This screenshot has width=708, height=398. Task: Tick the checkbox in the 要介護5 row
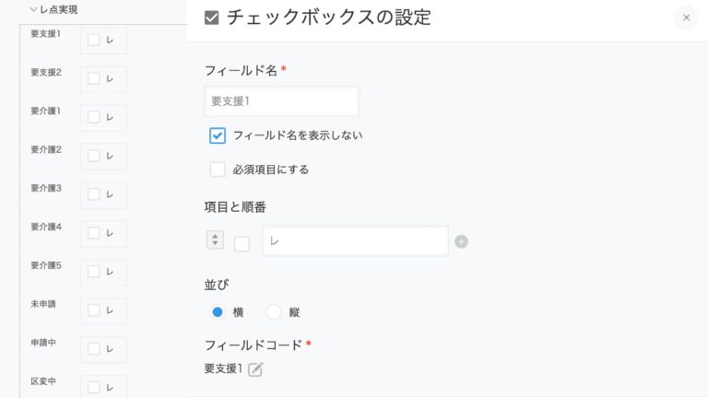pos(94,272)
